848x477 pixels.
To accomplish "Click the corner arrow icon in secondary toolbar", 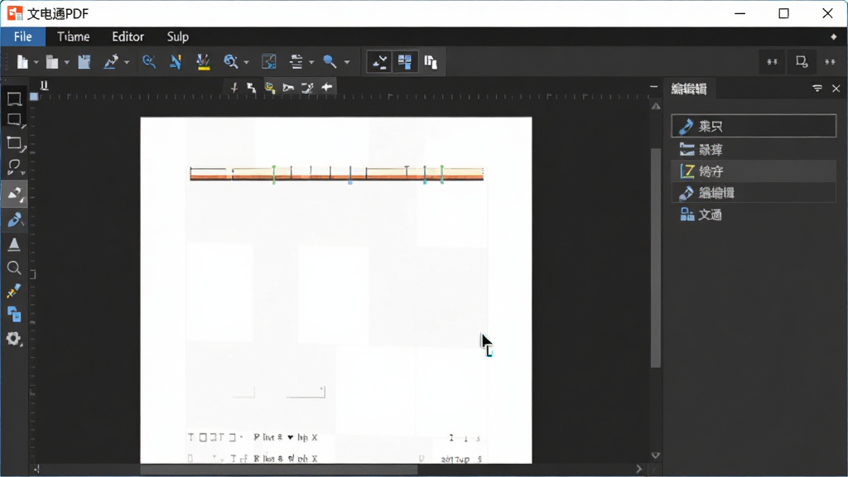I will (252, 88).
